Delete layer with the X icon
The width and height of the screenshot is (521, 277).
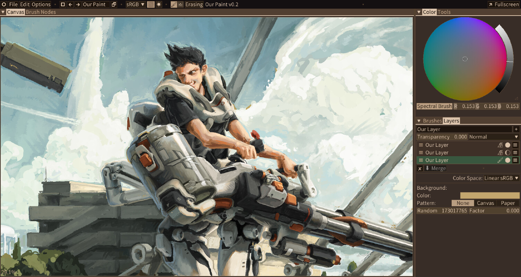[x=420, y=168]
